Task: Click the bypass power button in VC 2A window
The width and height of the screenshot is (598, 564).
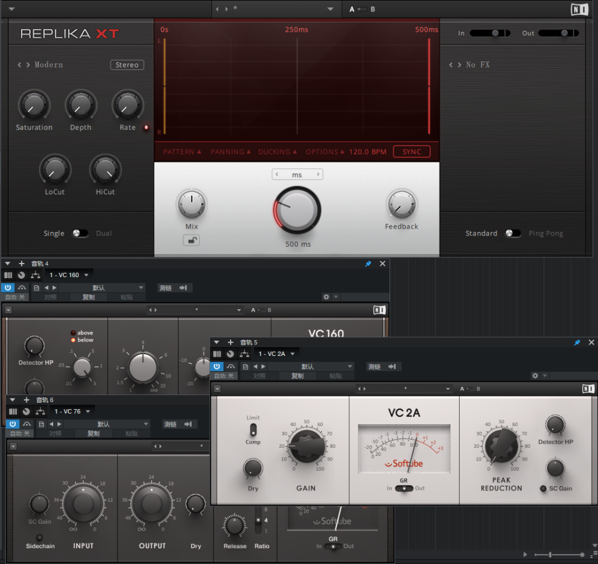Action: tap(217, 366)
